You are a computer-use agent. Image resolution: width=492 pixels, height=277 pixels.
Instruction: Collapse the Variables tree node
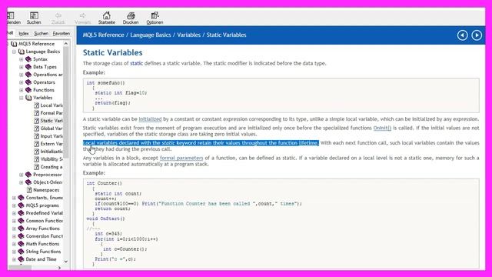(22, 98)
